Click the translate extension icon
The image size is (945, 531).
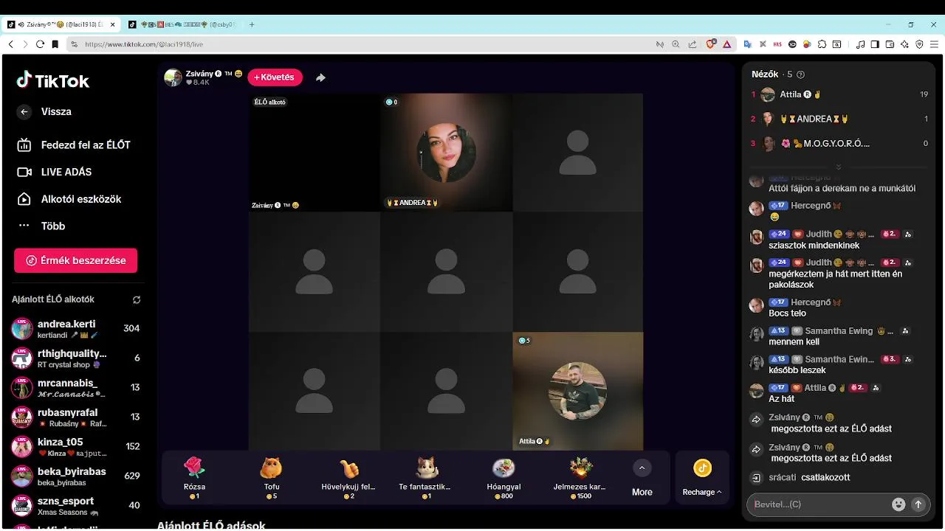tap(748, 44)
